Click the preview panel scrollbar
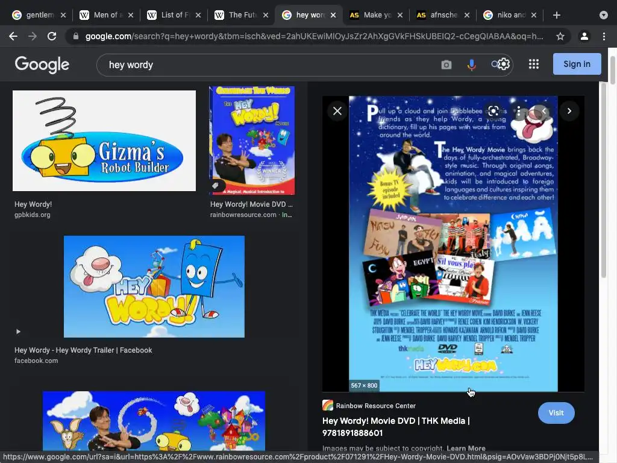The image size is (617, 463). pos(604,180)
